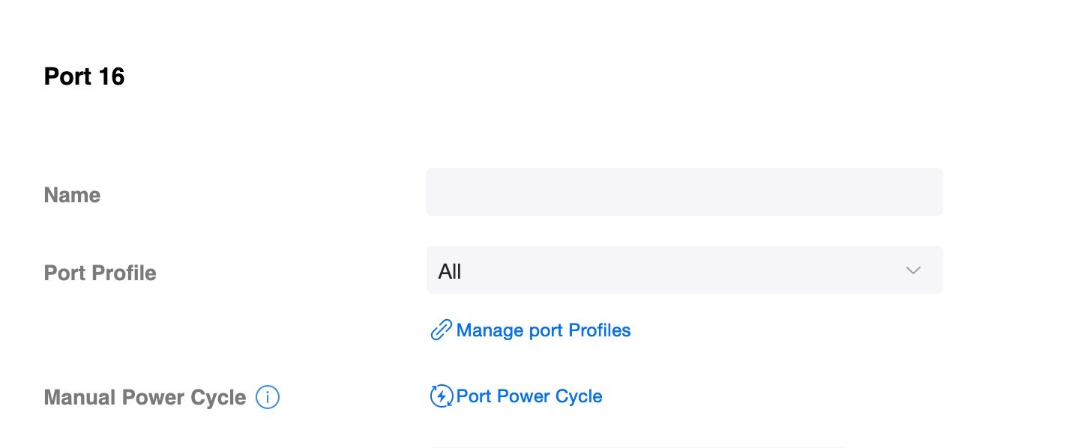Screen dimensions: 1078x448
Task: Click the info icon beside Manual Power Cycle
Action: 268,397
